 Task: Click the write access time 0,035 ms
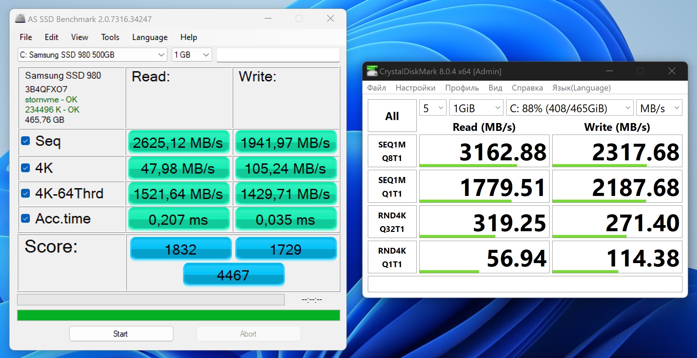pos(286,219)
